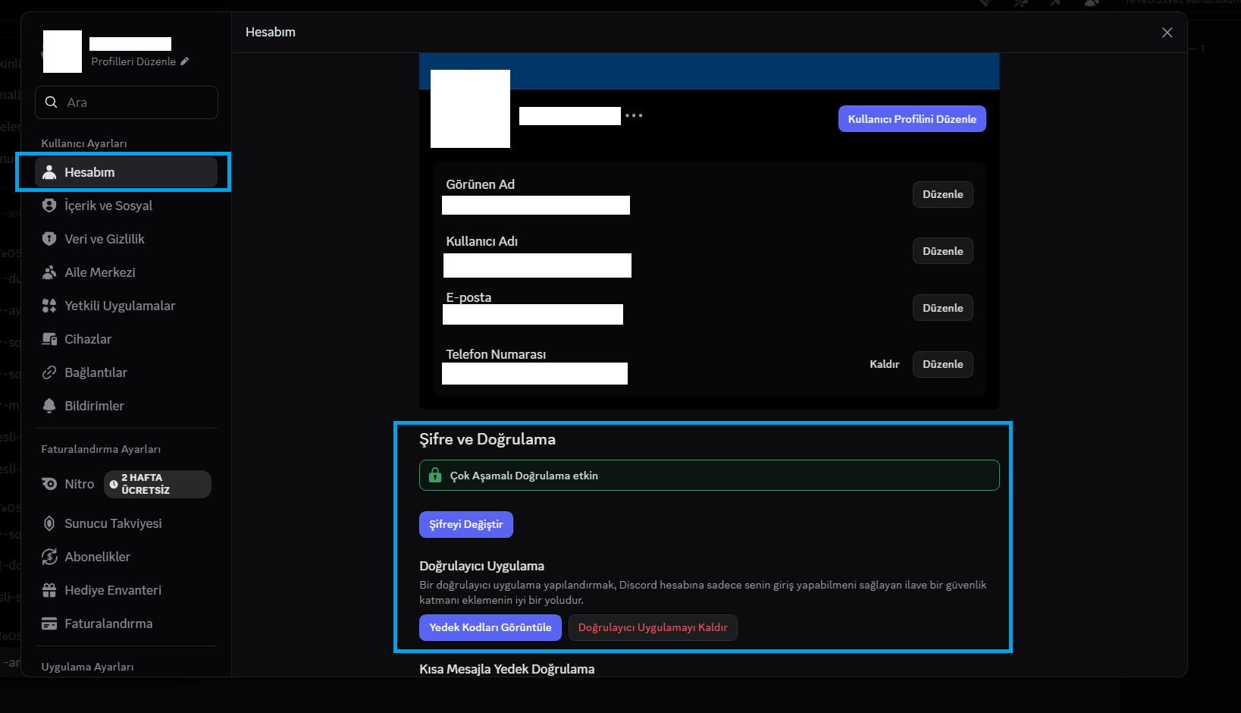1241x713 pixels.
Task: Open Bağlantılar in the sidebar
Action: (x=126, y=372)
